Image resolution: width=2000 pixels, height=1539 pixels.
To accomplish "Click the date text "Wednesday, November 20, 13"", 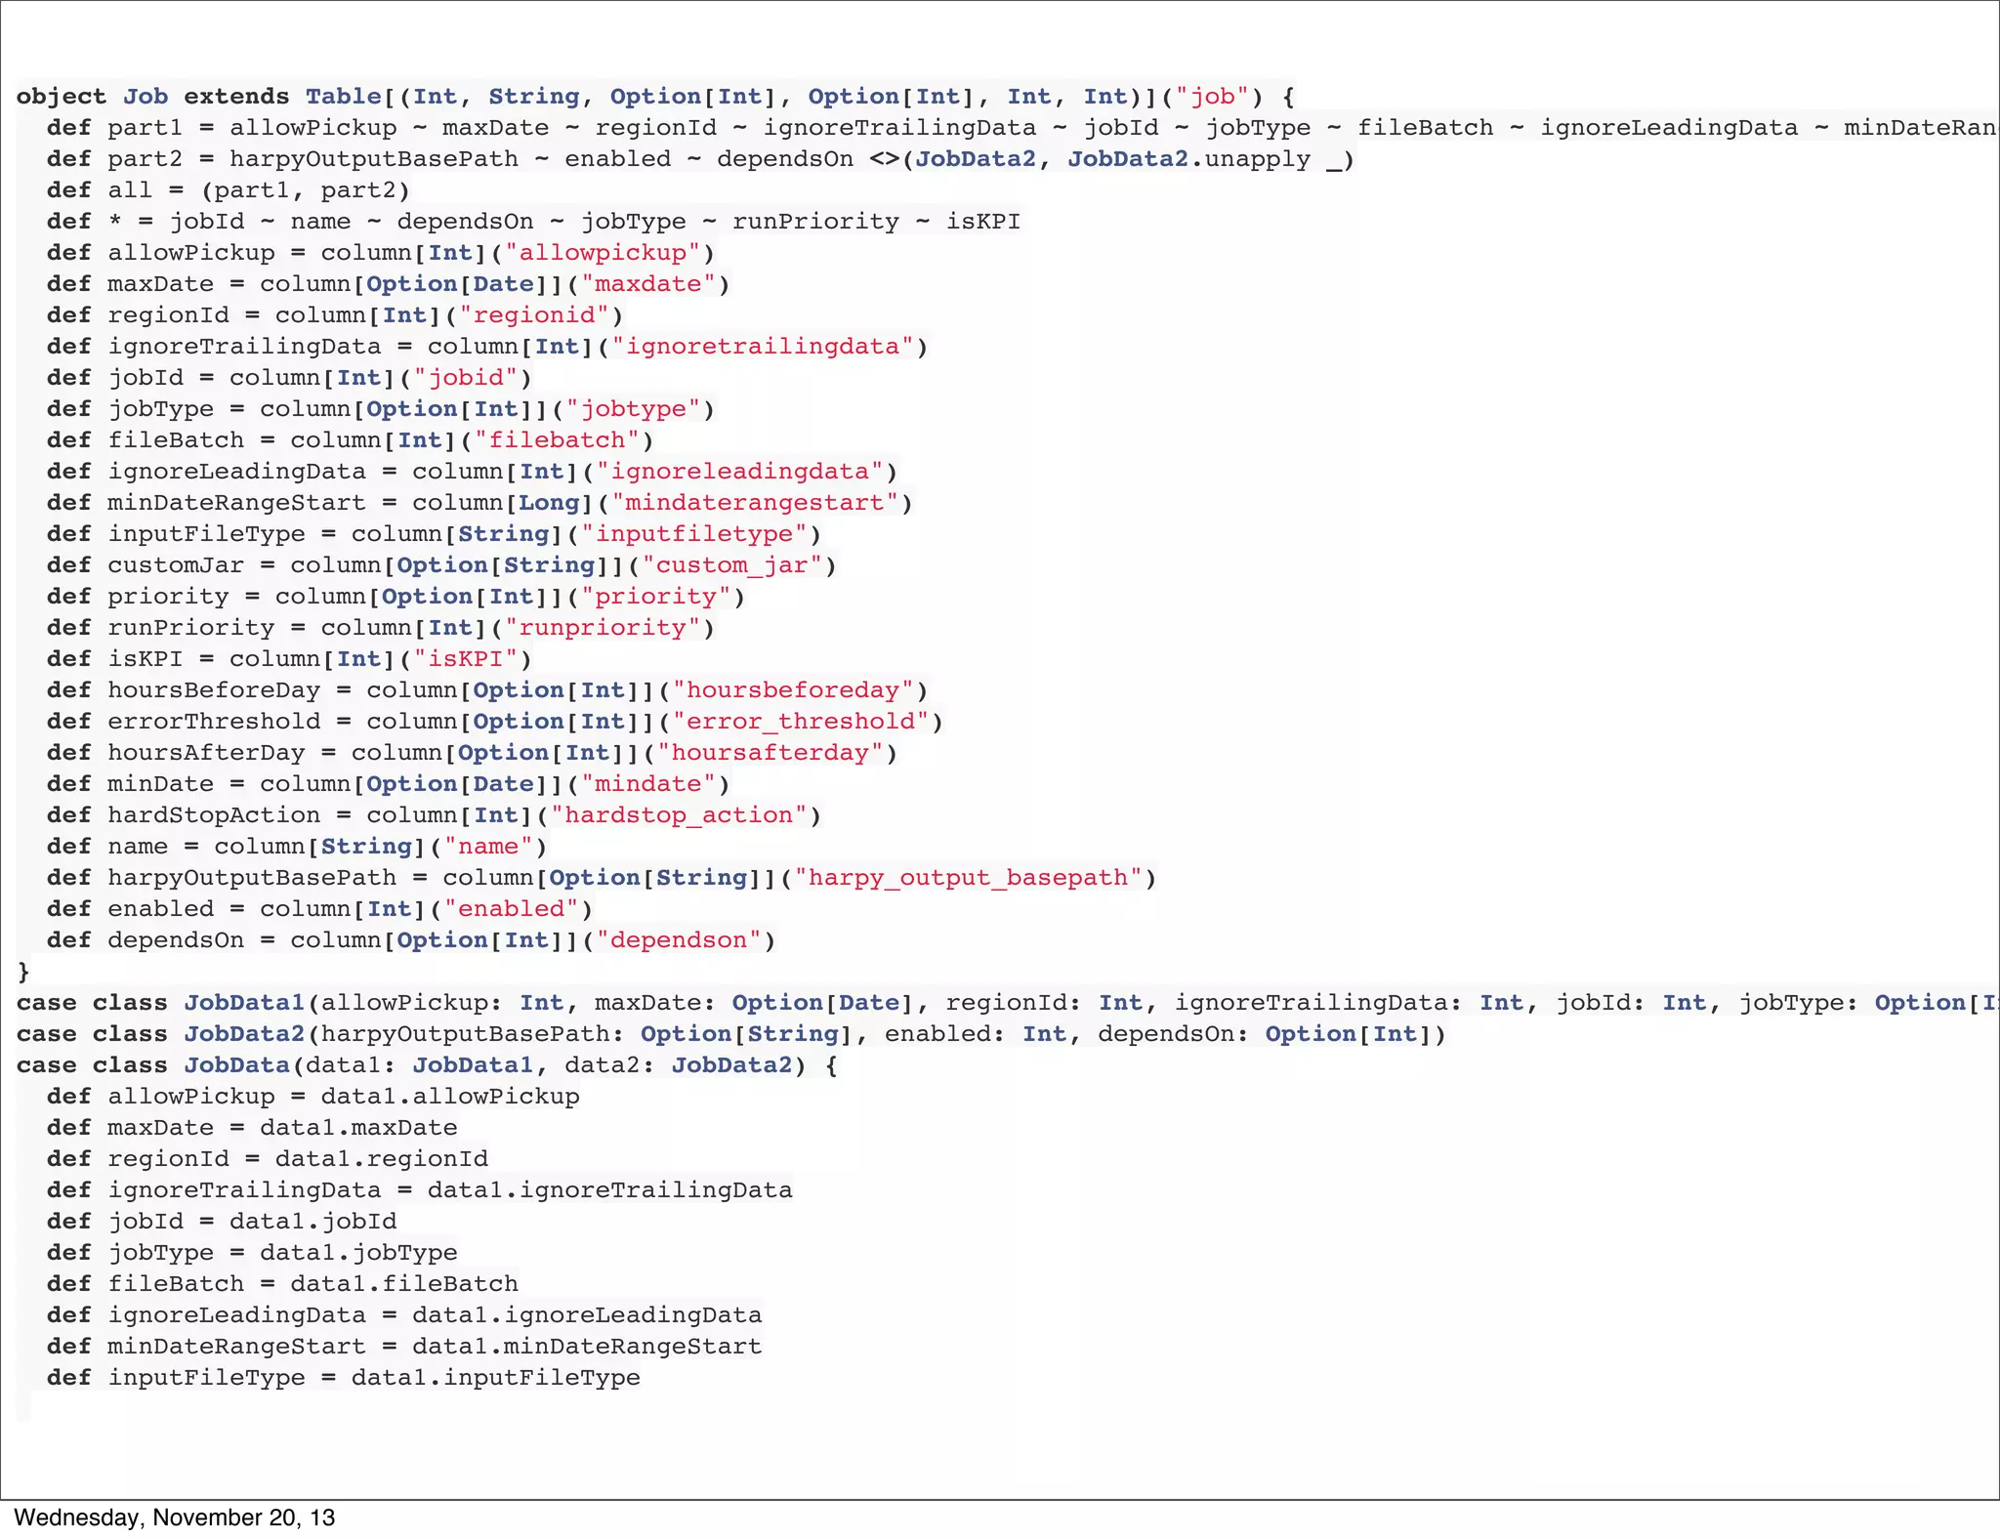I will tap(175, 1517).
